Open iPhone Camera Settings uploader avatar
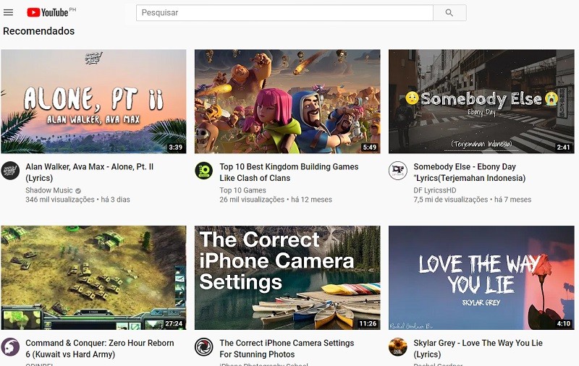The height and width of the screenshot is (366, 579). [204, 346]
